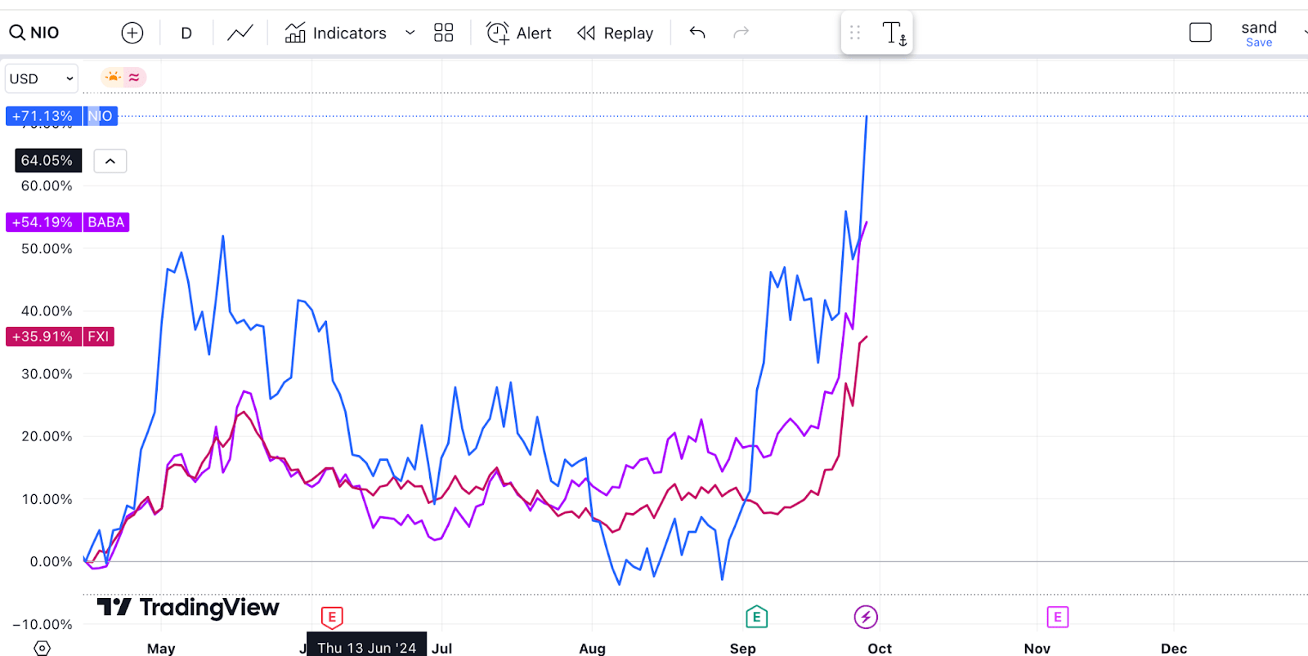Open the green E earnings marker

pyautogui.click(x=757, y=618)
